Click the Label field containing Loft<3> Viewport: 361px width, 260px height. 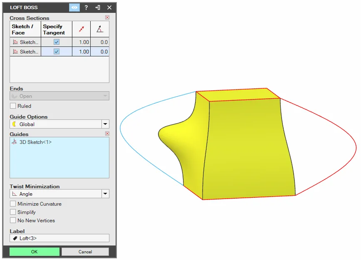coord(59,238)
